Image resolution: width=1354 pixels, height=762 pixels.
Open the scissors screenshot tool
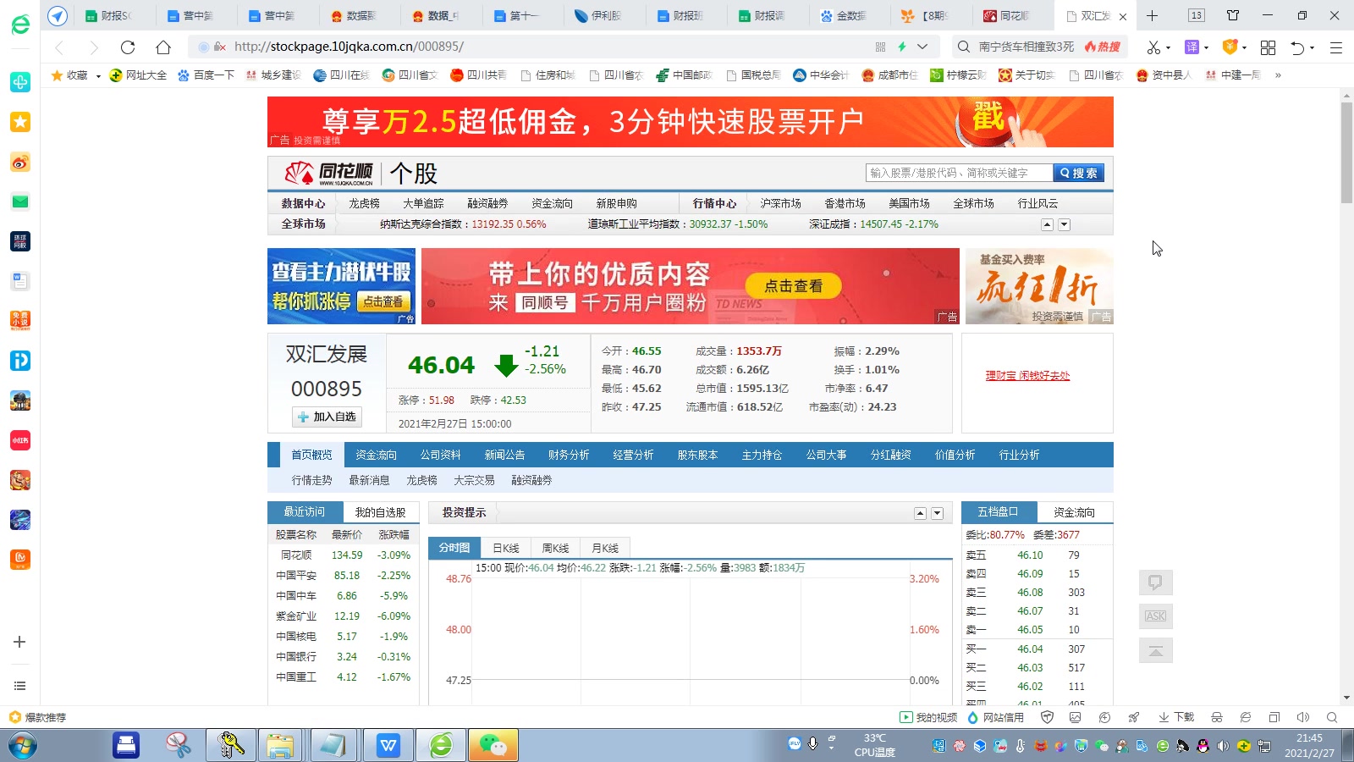click(1153, 47)
